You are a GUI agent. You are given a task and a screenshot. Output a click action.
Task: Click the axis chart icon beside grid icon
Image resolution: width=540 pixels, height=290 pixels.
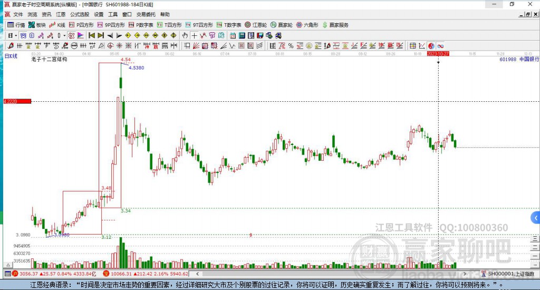coord(422,46)
